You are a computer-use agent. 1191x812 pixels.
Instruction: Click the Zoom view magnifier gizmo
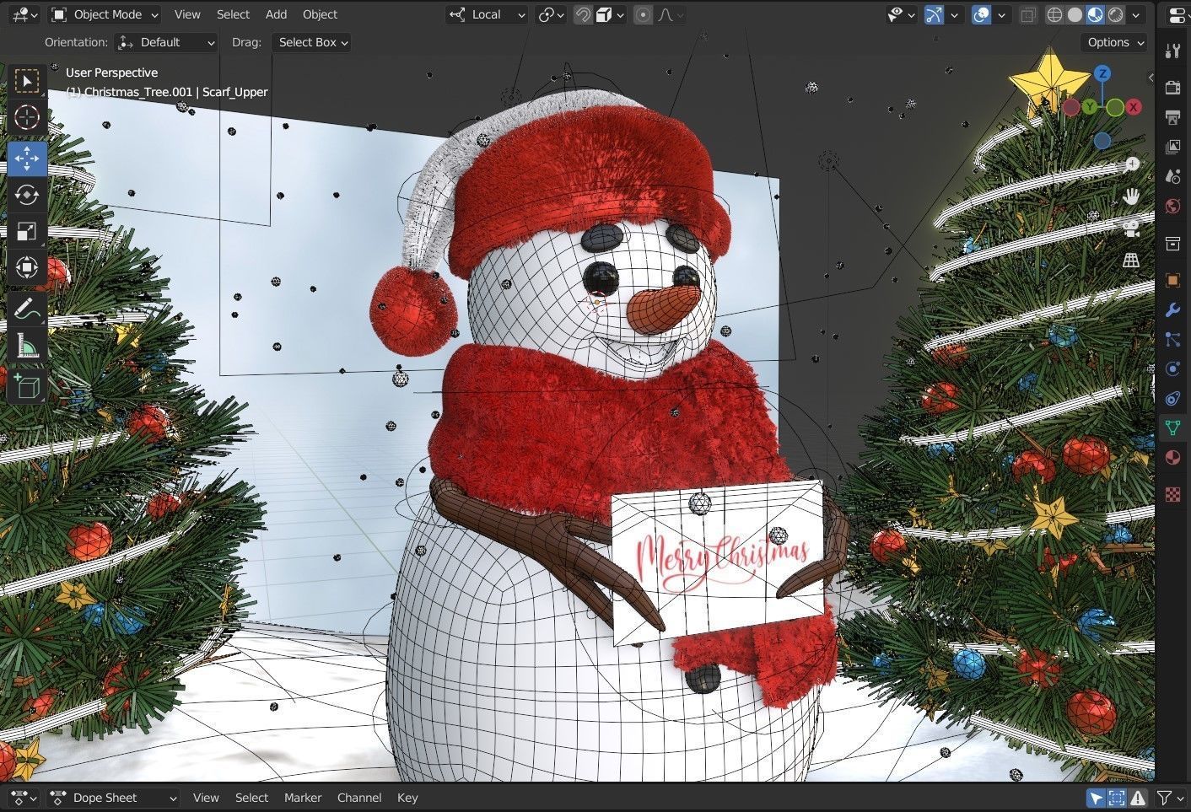point(1131,164)
